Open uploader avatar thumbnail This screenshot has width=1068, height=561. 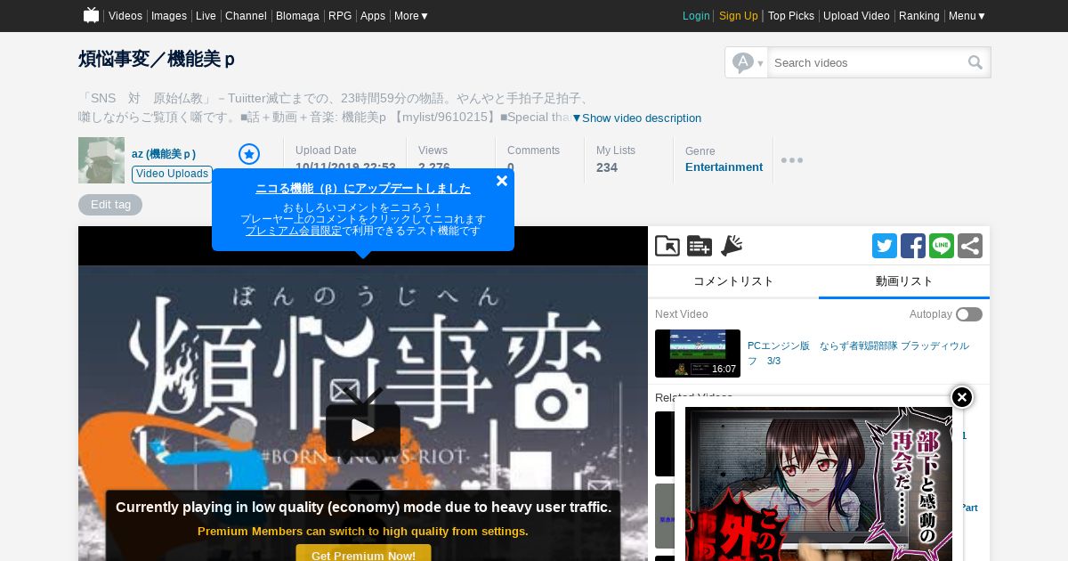pos(101,160)
